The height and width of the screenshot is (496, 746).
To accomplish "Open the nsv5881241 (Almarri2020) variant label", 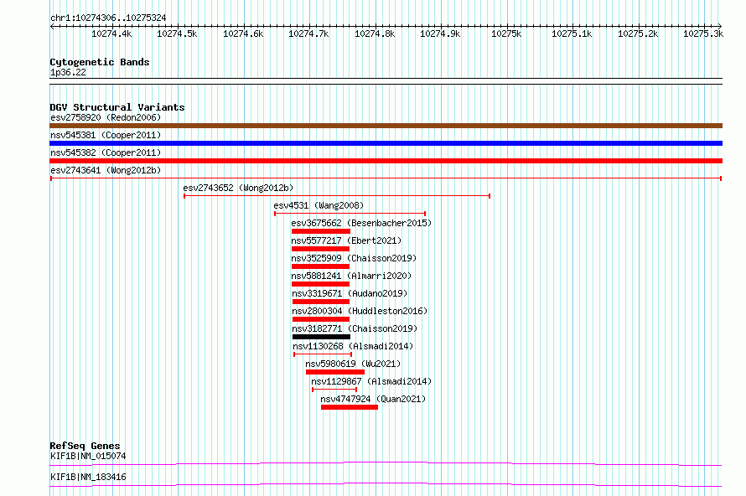I will pyautogui.click(x=351, y=276).
